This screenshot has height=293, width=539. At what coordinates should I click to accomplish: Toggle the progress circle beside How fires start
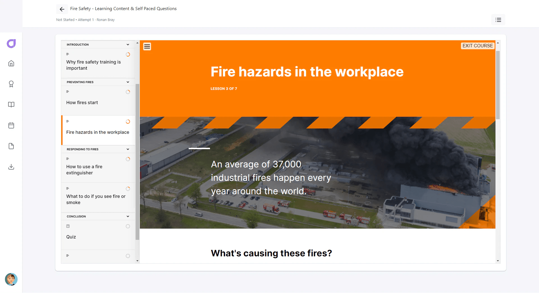128,92
